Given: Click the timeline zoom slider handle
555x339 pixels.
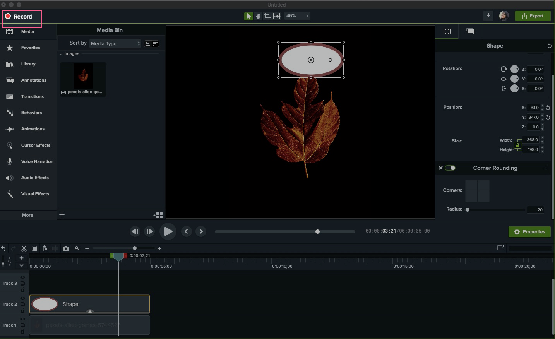Looking at the screenshot, I should coord(135,248).
